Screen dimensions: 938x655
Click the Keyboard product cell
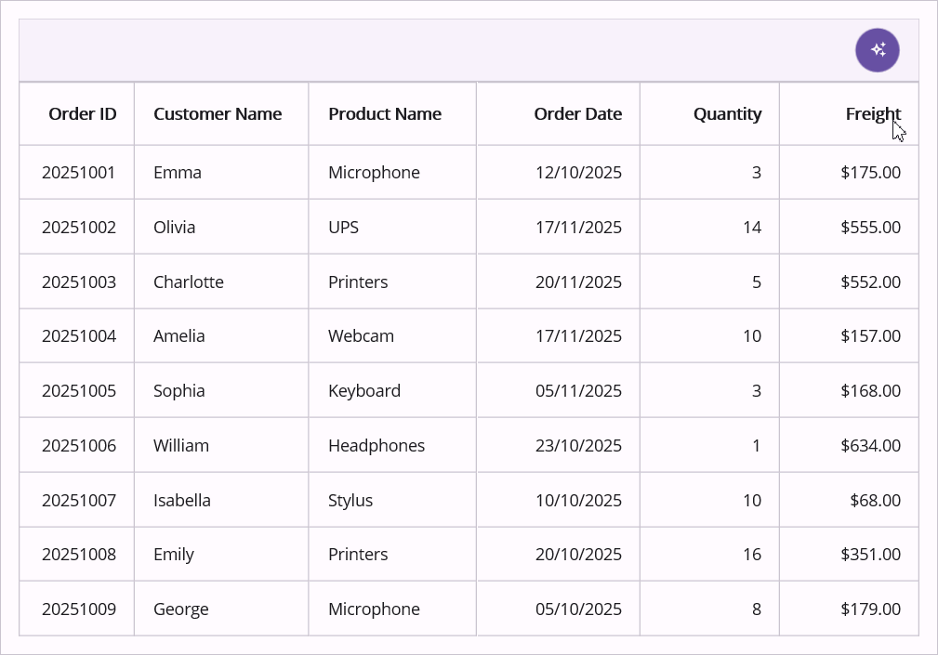click(364, 391)
